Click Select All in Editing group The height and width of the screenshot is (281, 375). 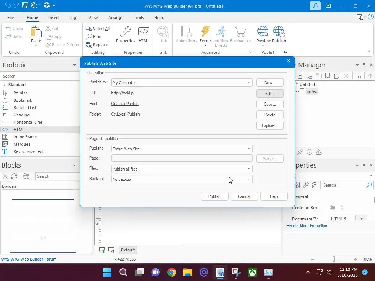[98, 29]
